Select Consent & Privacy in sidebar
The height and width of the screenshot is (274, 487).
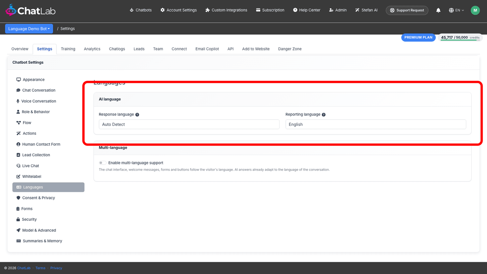(x=36, y=198)
